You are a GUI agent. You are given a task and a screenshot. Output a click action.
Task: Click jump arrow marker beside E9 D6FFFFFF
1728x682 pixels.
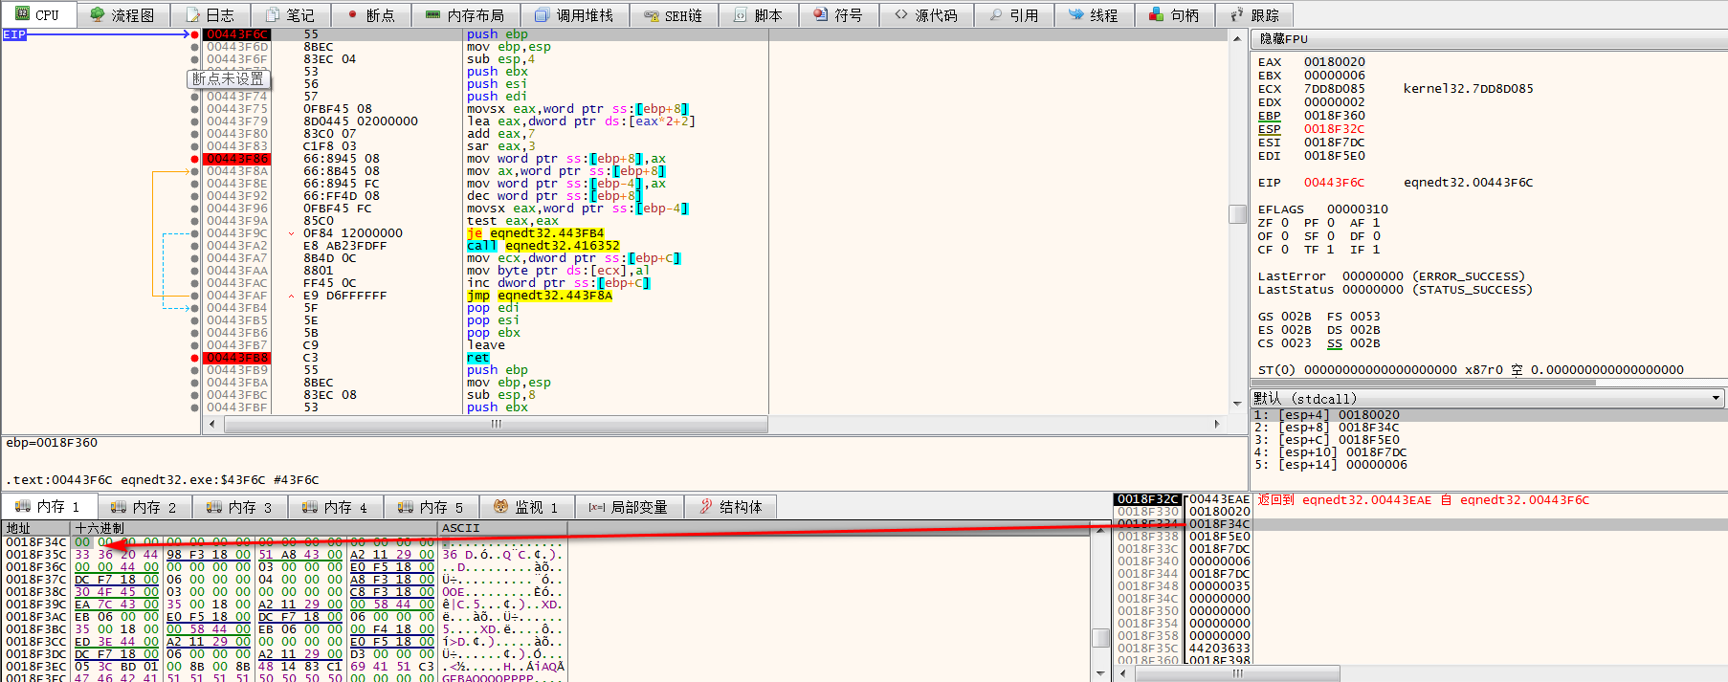pyautogui.click(x=291, y=296)
